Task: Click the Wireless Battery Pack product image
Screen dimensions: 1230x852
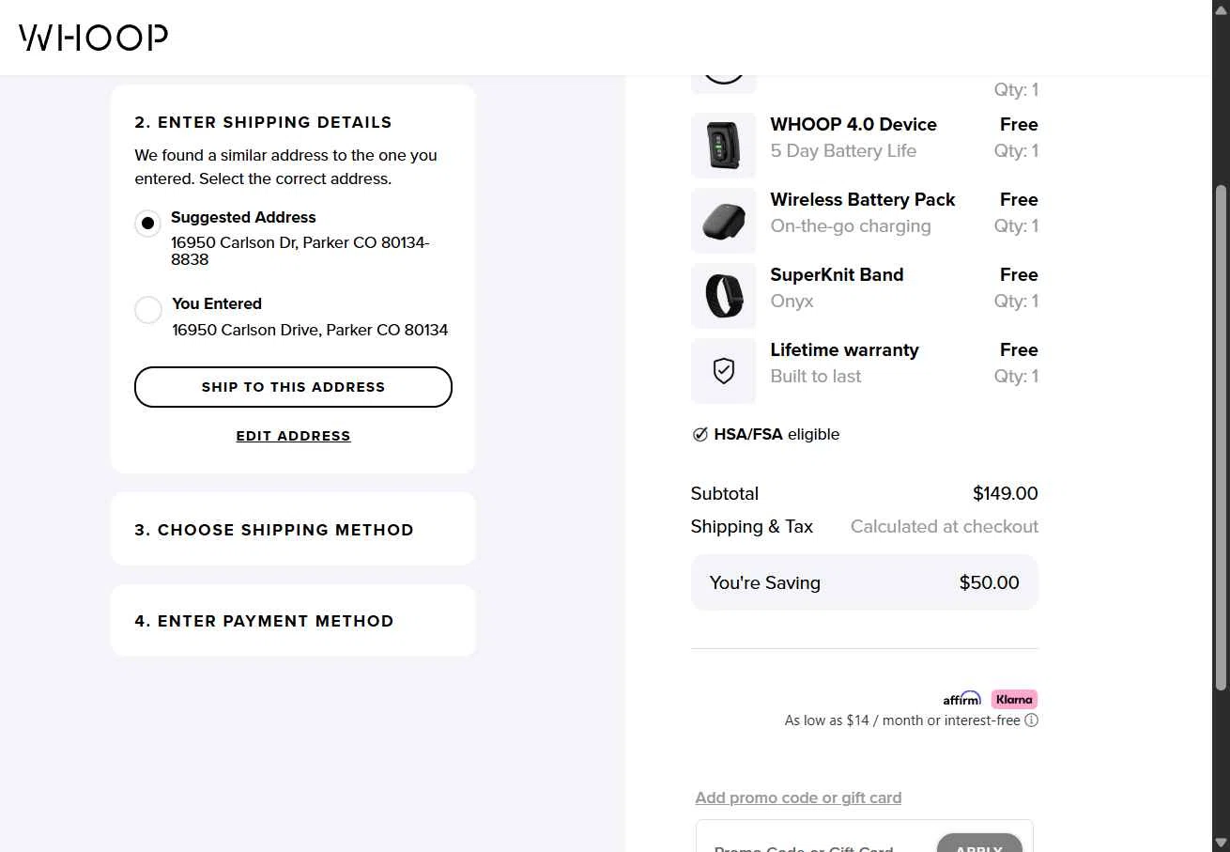Action: [723, 221]
